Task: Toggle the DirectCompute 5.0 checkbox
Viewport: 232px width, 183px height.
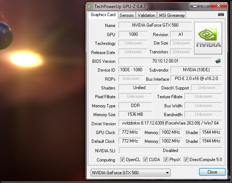Action: (186, 160)
